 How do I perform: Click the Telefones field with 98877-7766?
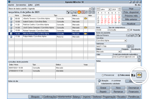click(x=111, y=46)
